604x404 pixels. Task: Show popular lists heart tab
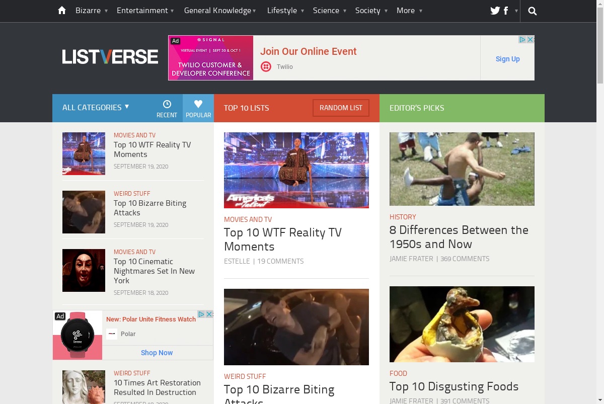point(198,108)
